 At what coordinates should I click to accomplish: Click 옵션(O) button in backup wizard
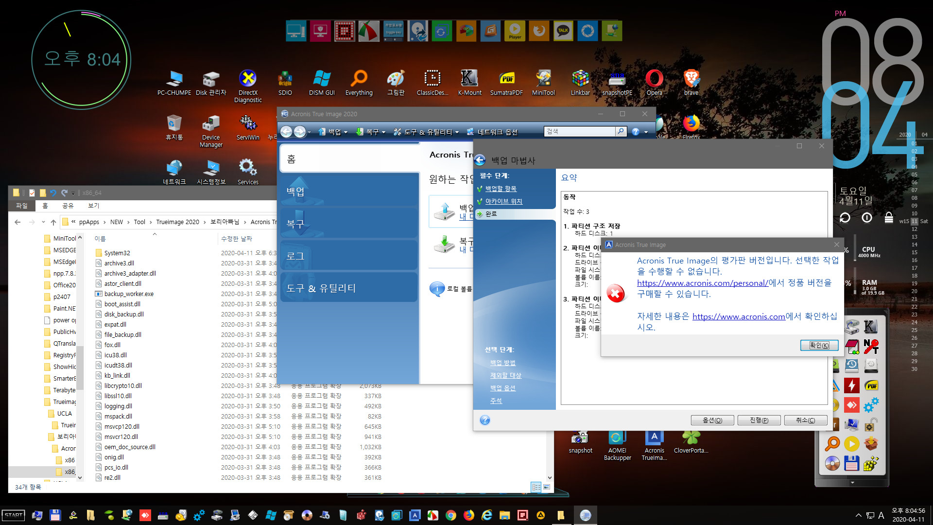(712, 420)
